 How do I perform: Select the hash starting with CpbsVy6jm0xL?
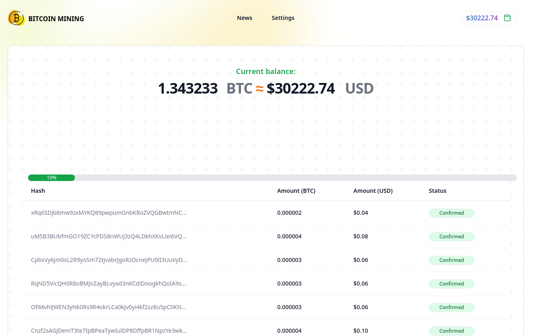tap(109, 260)
